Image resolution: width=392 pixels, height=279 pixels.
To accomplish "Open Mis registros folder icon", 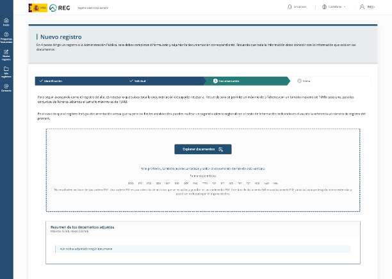I will [x=6, y=72].
